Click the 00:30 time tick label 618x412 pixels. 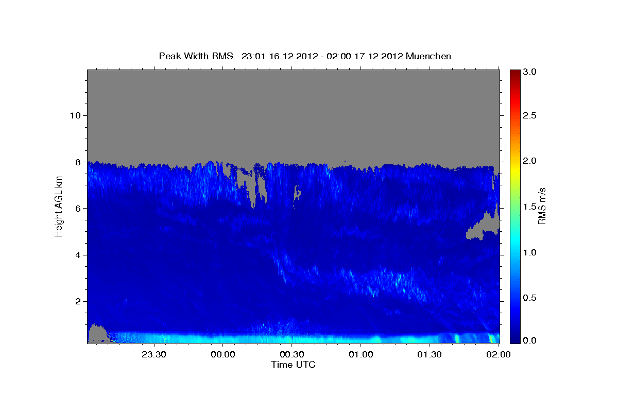point(292,354)
